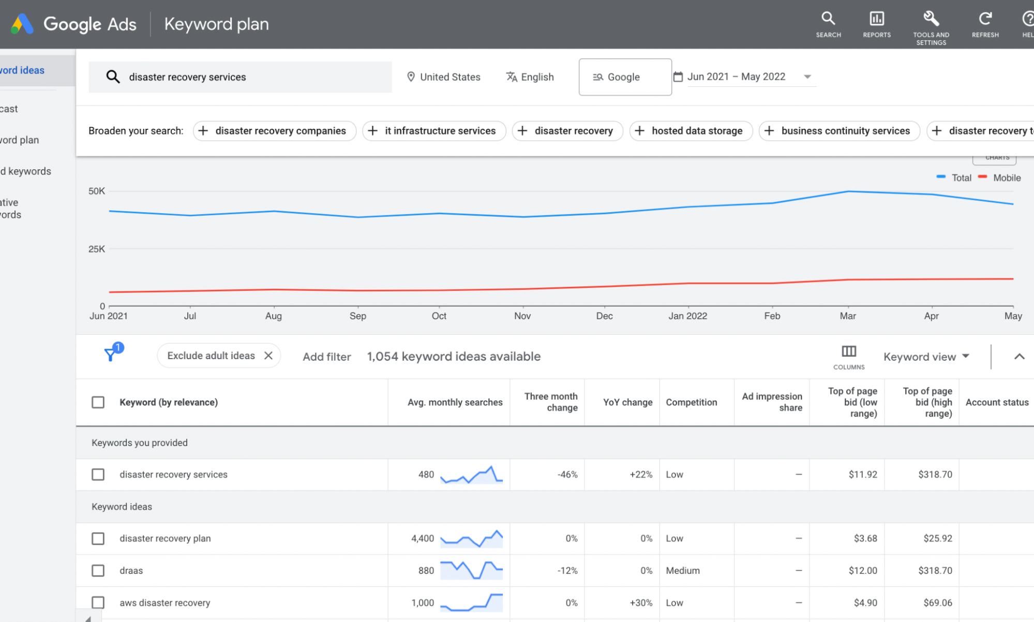
Task: Open the keyword plan sidebar item
Action: [x=21, y=140]
